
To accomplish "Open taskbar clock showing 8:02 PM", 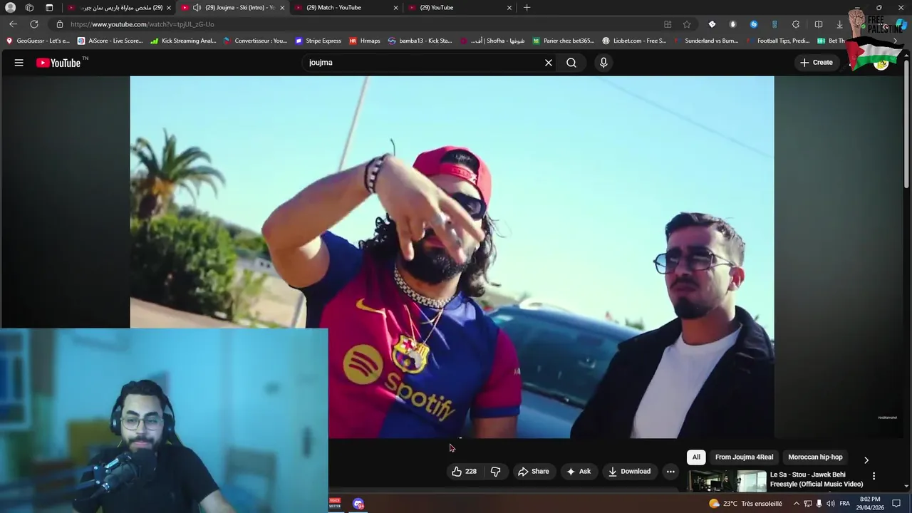I will point(870,504).
